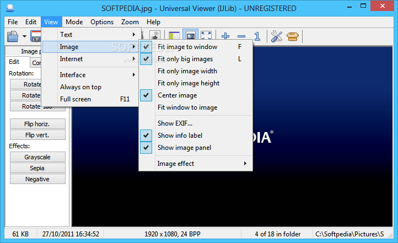Expand the Image effect submenu
The height and width of the screenshot is (243, 398).
196,164
